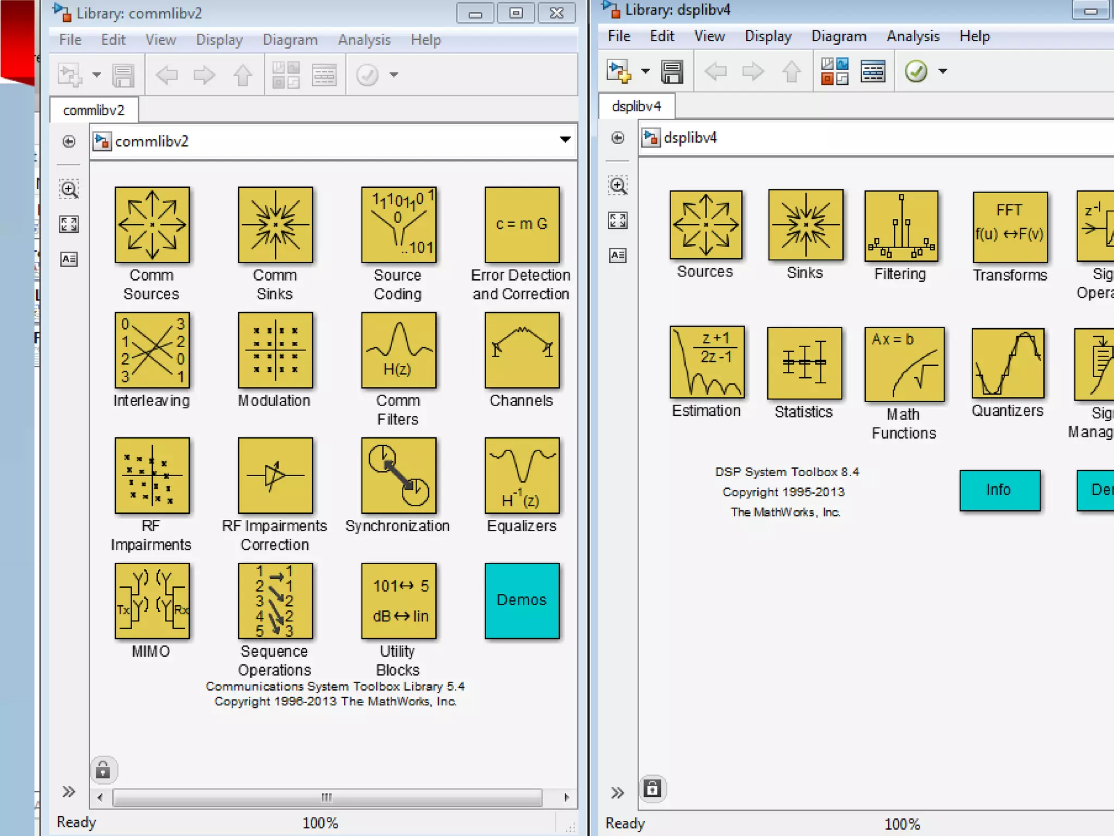The image size is (1114, 836).
Task: Open the Diagram menu in dsplibv4
Action: (838, 36)
